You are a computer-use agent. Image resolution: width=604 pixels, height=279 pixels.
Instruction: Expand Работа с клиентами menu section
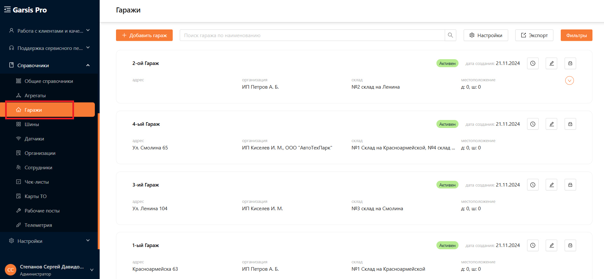[x=50, y=31]
